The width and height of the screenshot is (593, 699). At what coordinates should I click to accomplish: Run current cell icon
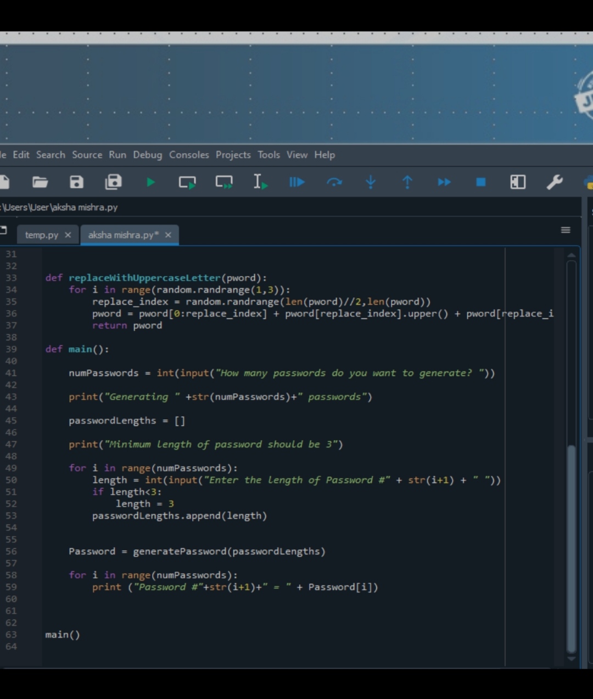point(187,182)
